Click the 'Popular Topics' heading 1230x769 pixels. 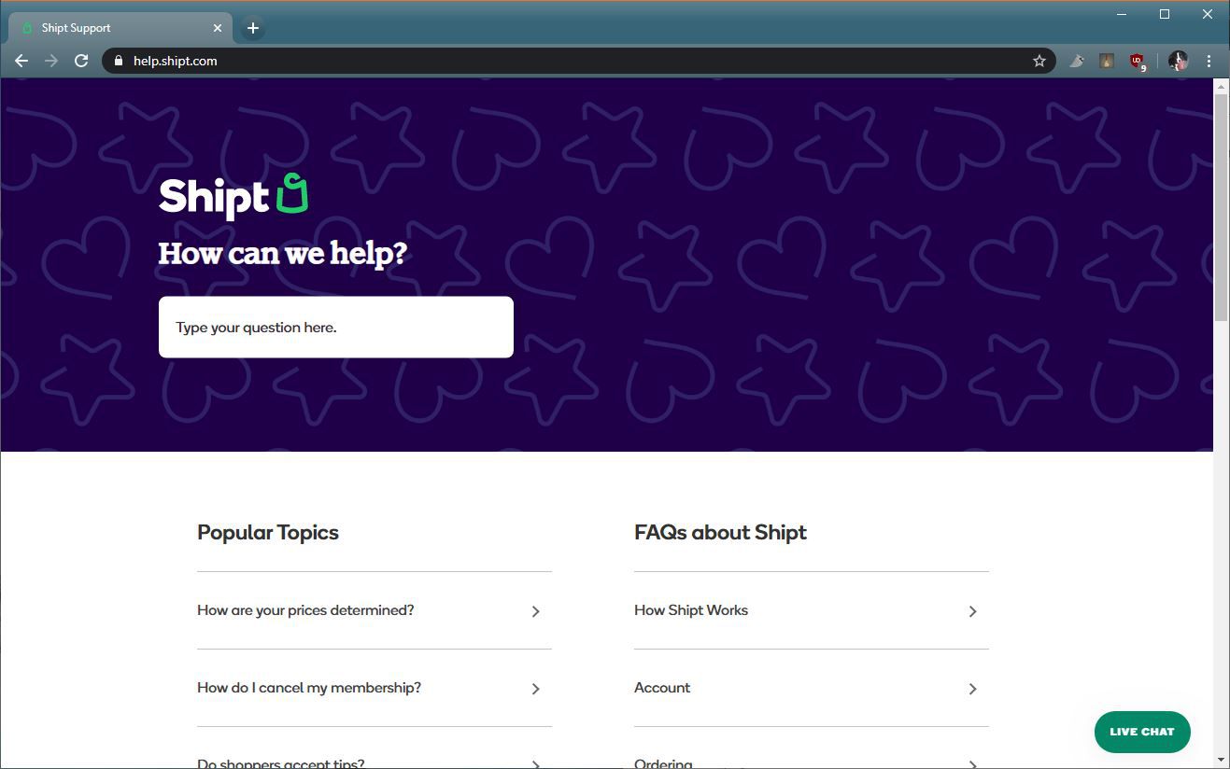pos(268,533)
